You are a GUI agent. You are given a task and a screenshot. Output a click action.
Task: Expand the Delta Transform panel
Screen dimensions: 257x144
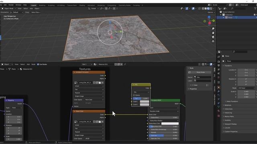click(232, 101)
